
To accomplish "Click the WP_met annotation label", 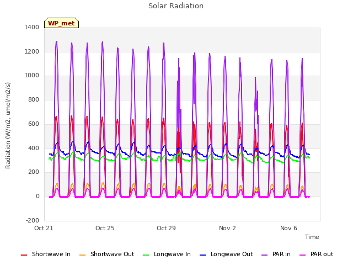I will tap(61, 23).
